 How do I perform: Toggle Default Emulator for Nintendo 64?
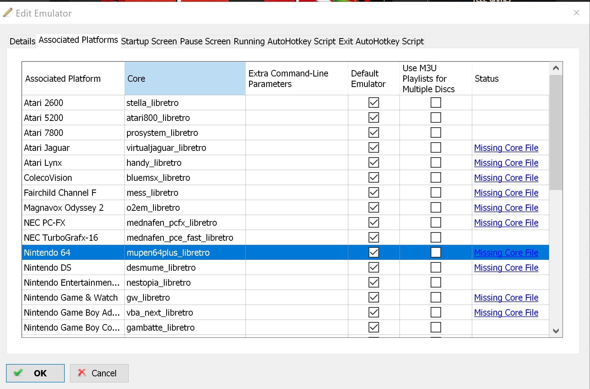coord(374,252)
